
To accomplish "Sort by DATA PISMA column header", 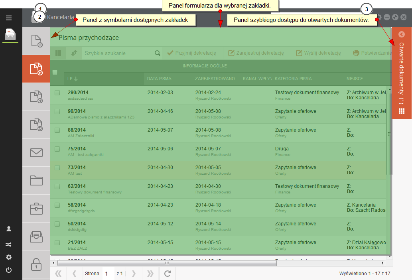I will tap(168, 79).
